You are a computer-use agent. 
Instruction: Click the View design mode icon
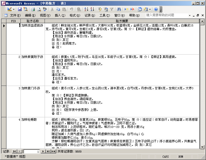point(9,9)
